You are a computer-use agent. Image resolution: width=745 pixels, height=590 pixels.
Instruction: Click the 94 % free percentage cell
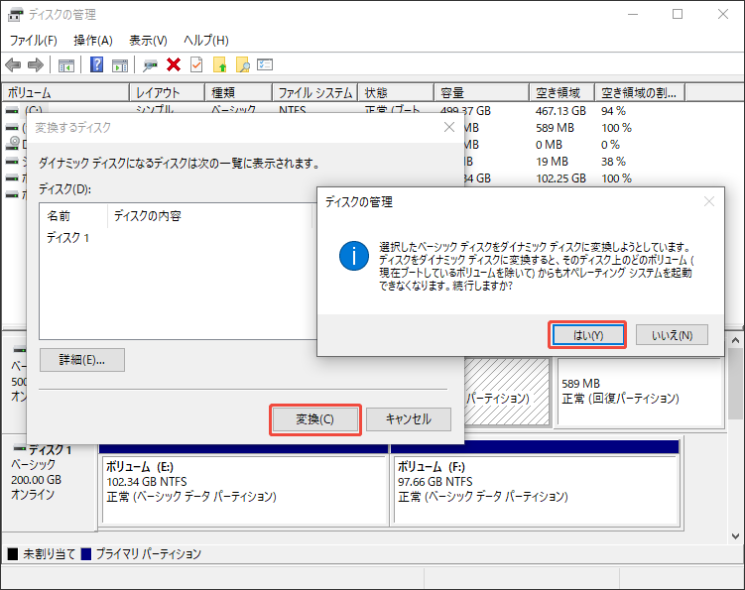coord(613,111)
